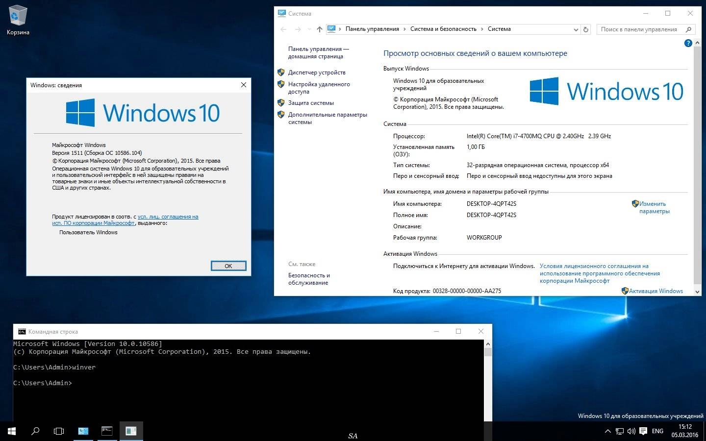Switch to System window taskbar icon
The width and height of the screenshot is (706, 441).
pos(83,431)
